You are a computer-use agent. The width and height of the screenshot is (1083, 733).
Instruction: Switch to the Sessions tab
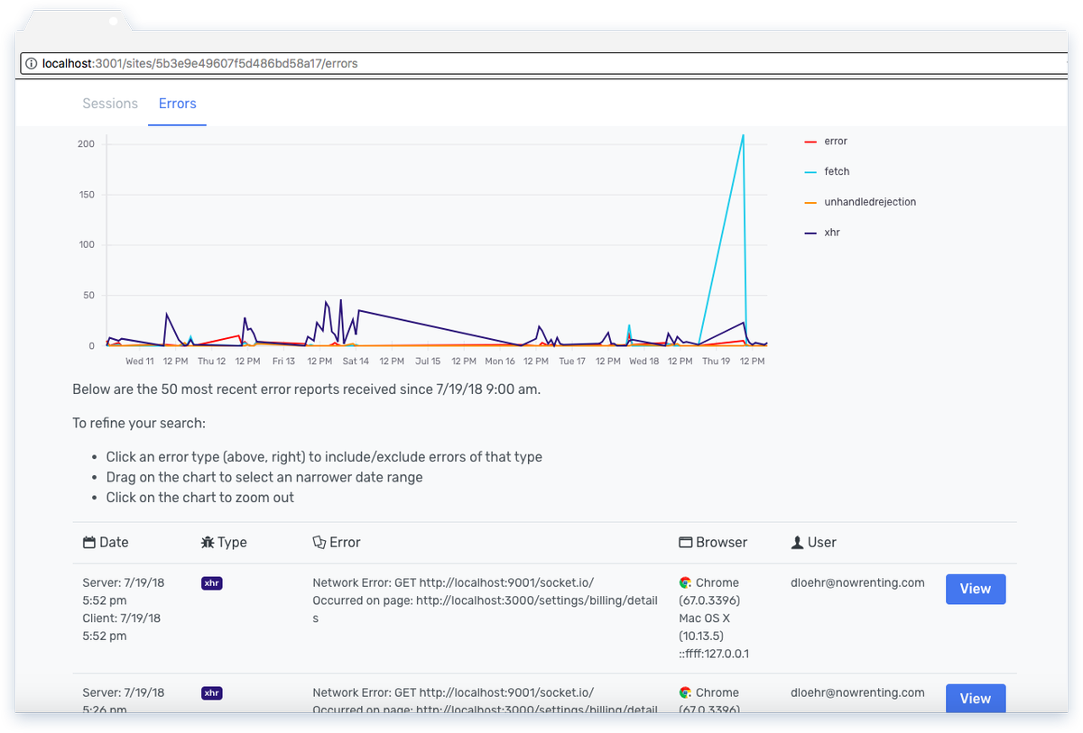(110, 104)
